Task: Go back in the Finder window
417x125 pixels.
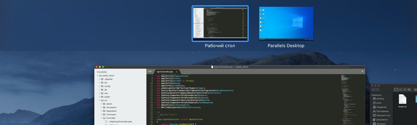Action: point(373,89)
